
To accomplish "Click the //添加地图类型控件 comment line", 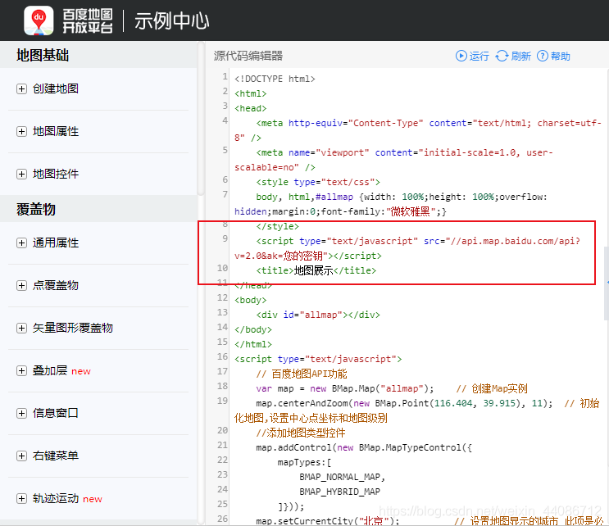I will click(301, 433).
